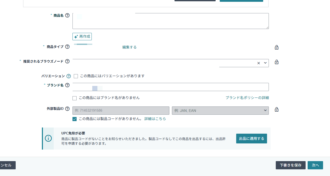Open the ブランド名ポリシーの詳細 link
The height and width of the screenshot is (176, 330).
coord(247,98)
